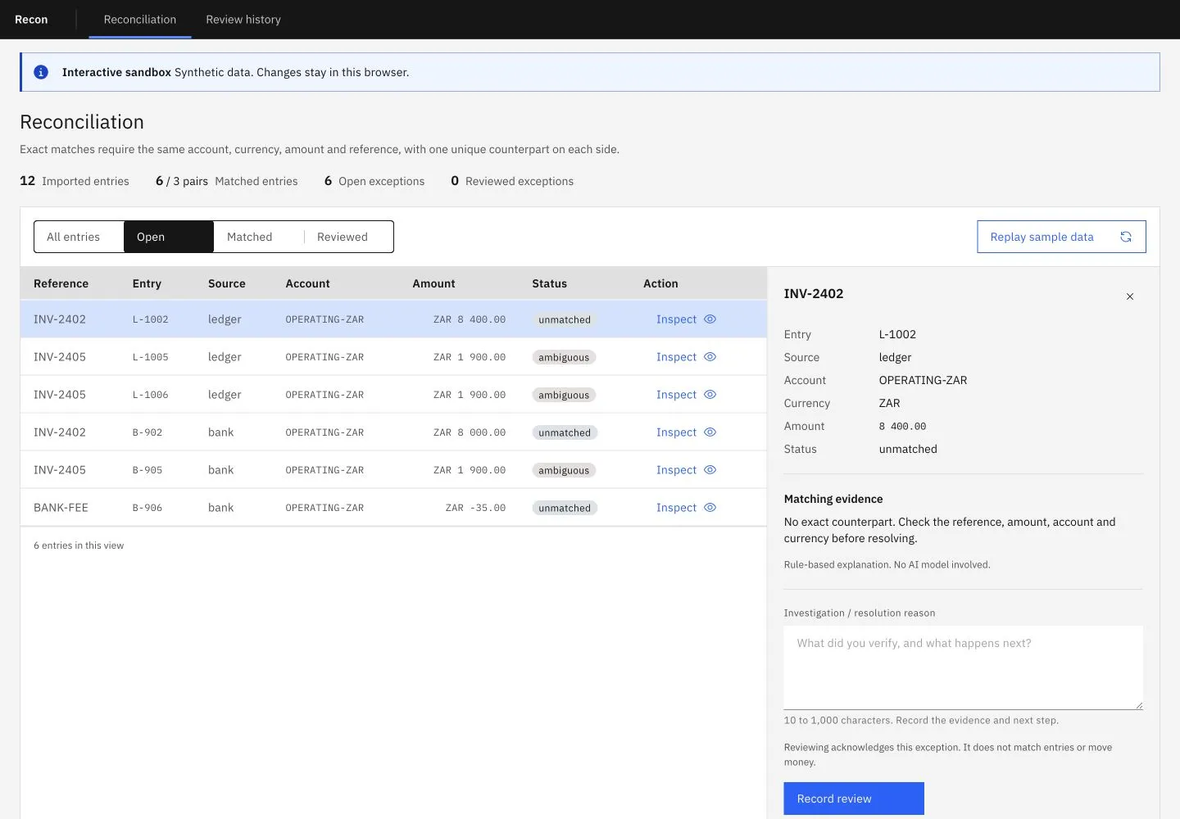The height and width of the screenshot is (819, 1180).
Task: Click the eye icon for entry L-1002
Action: (x=710, y=319)
